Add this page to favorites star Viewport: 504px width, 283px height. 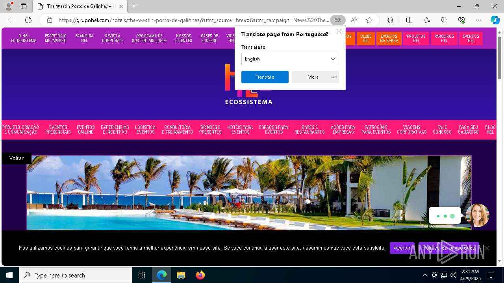pos(369,20)
